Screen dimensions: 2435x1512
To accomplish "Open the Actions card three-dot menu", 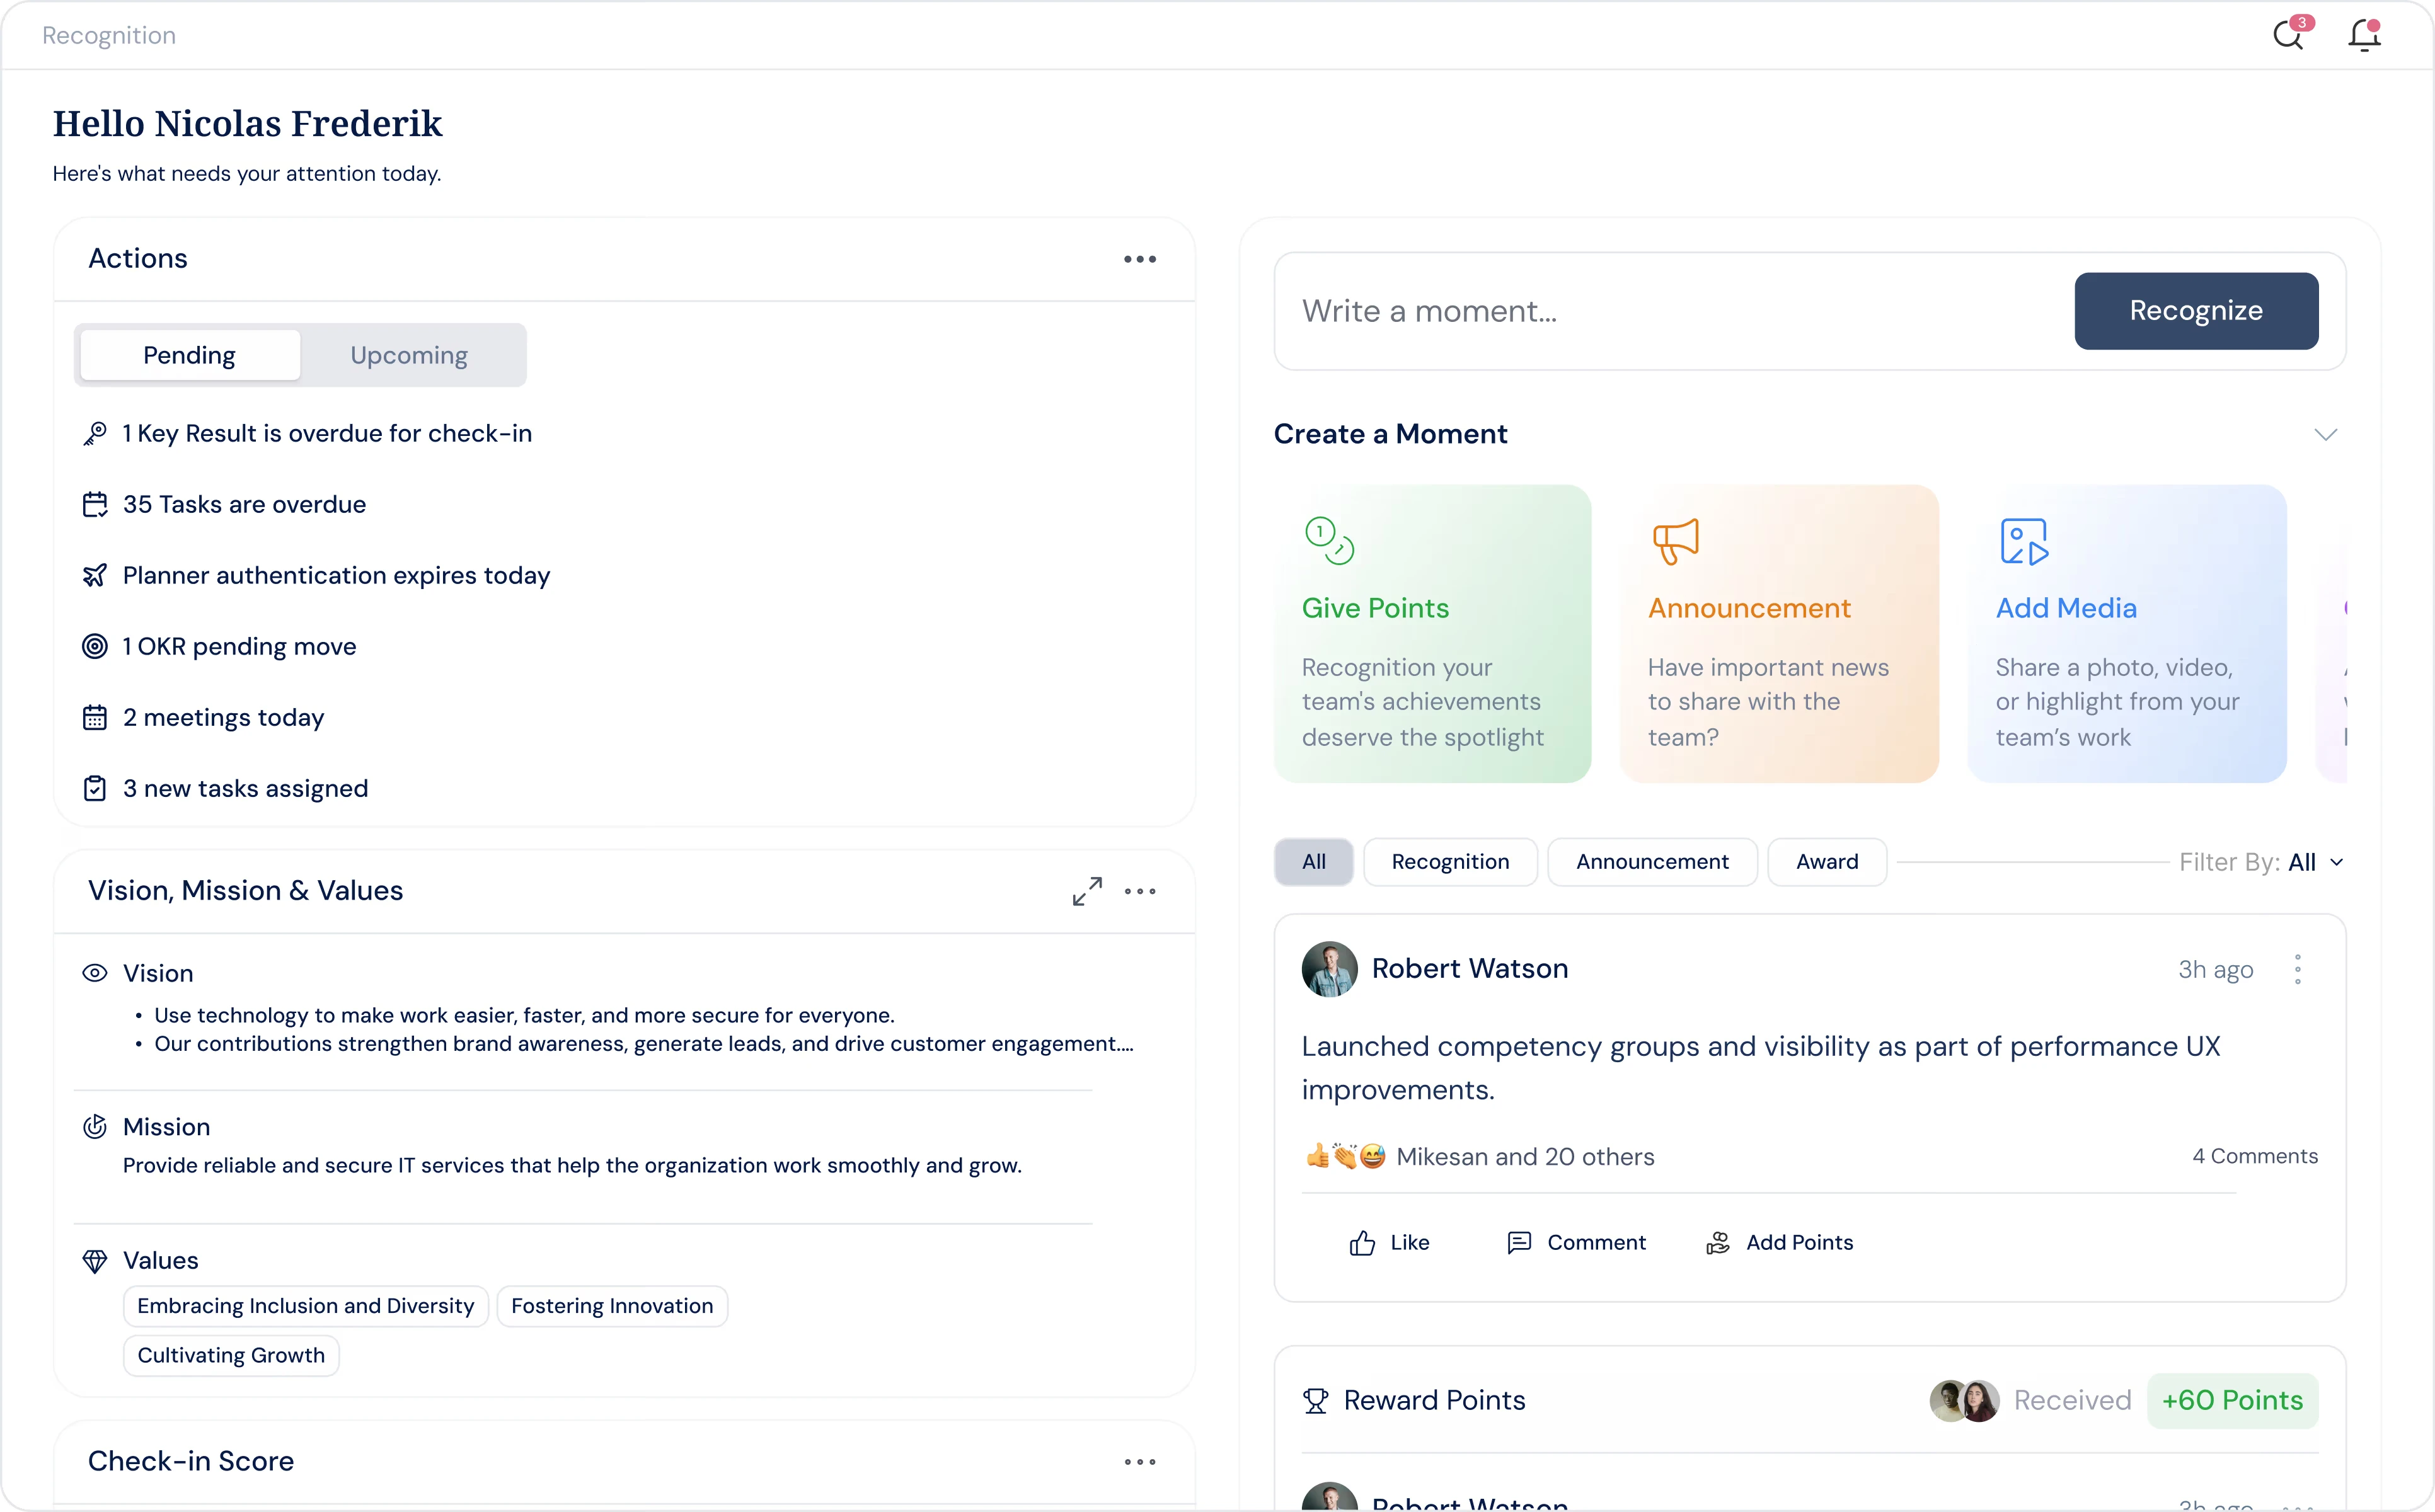I will 1140,259.
